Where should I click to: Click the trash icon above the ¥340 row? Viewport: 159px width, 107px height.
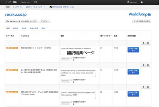[148, 65]
